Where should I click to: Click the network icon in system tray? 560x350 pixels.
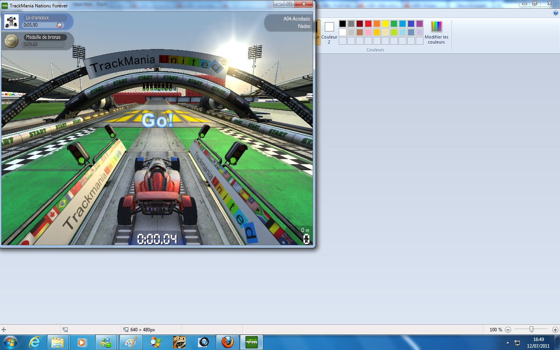click(517, 343)
